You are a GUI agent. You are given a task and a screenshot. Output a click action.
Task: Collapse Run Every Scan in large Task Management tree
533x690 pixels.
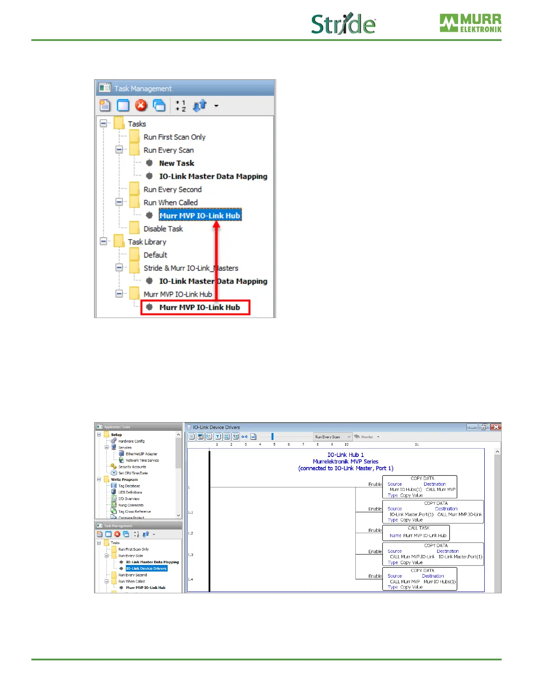coord(119,150)
